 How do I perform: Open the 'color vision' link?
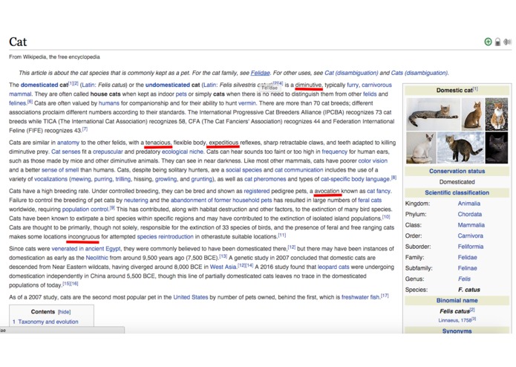click(x=373, y=161)
